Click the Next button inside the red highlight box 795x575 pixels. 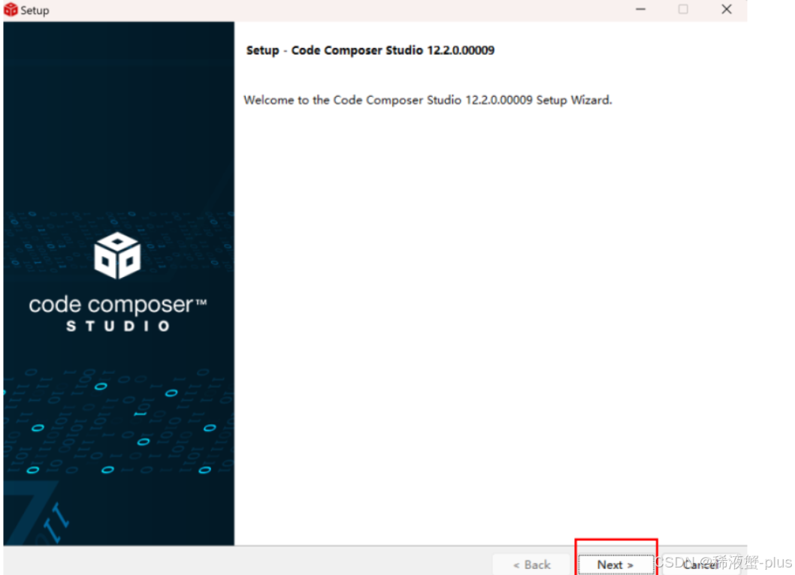(615, 564)
